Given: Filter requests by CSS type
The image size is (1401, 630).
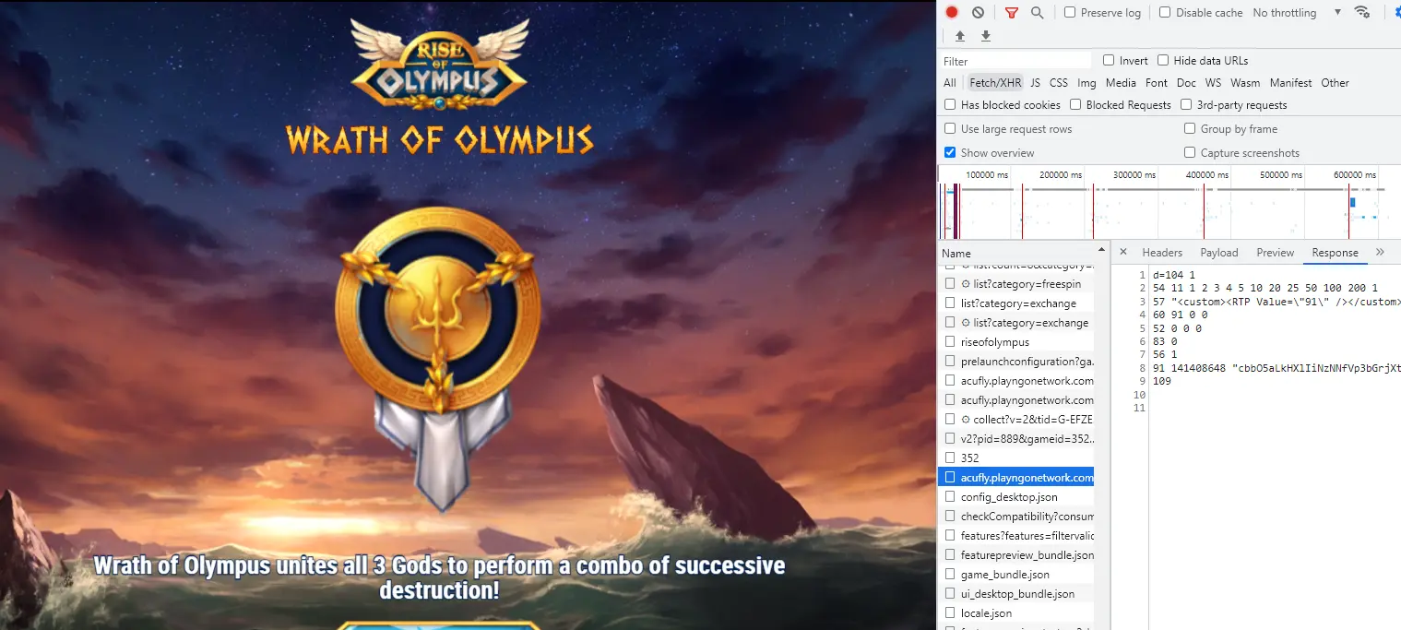Looking at the screenshot, I should pyautogui.click(x=1059, y=83).
